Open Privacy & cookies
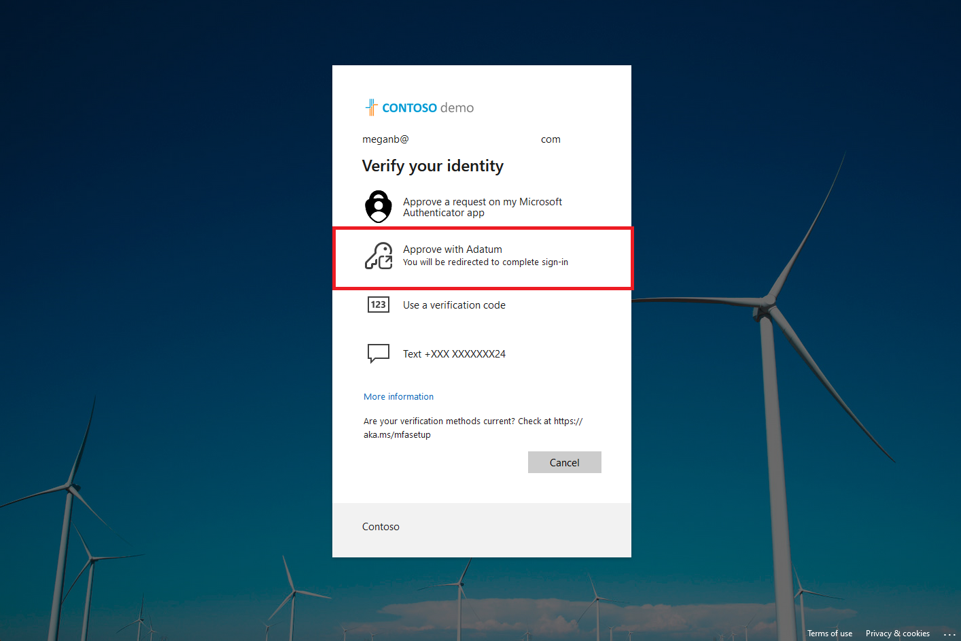The width and height of the screenshot is (961, 641). pos(897,633)
